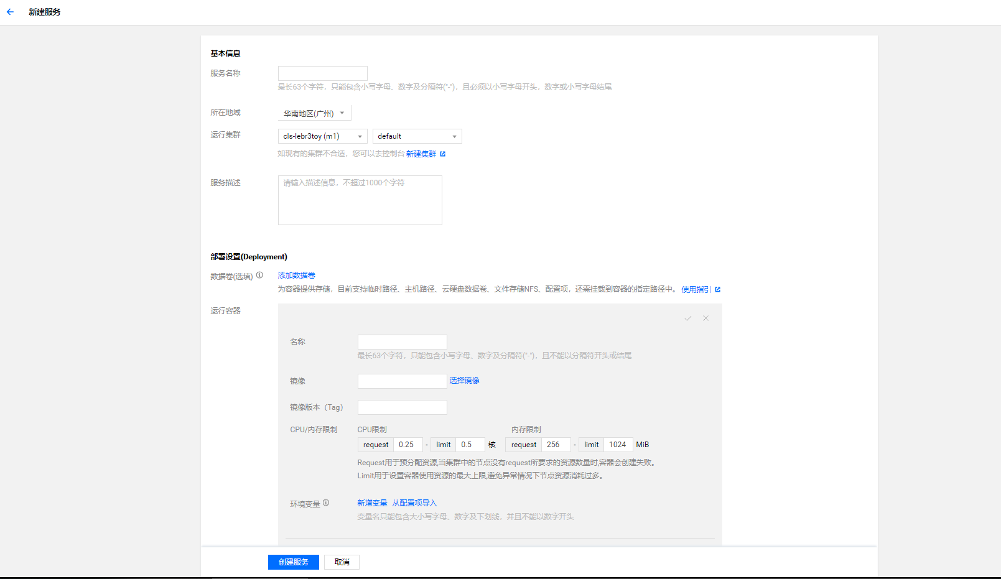Click the 选择镜像 link
Image resolution: width=1001 pixels, height=579 pixels.
point(465,381)
